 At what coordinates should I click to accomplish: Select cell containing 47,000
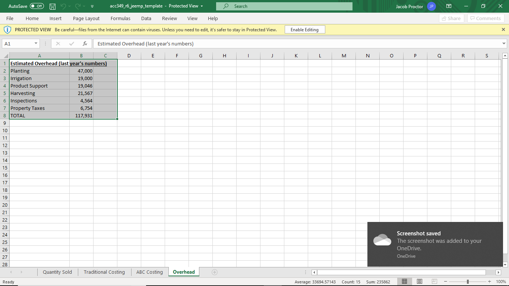81,71
